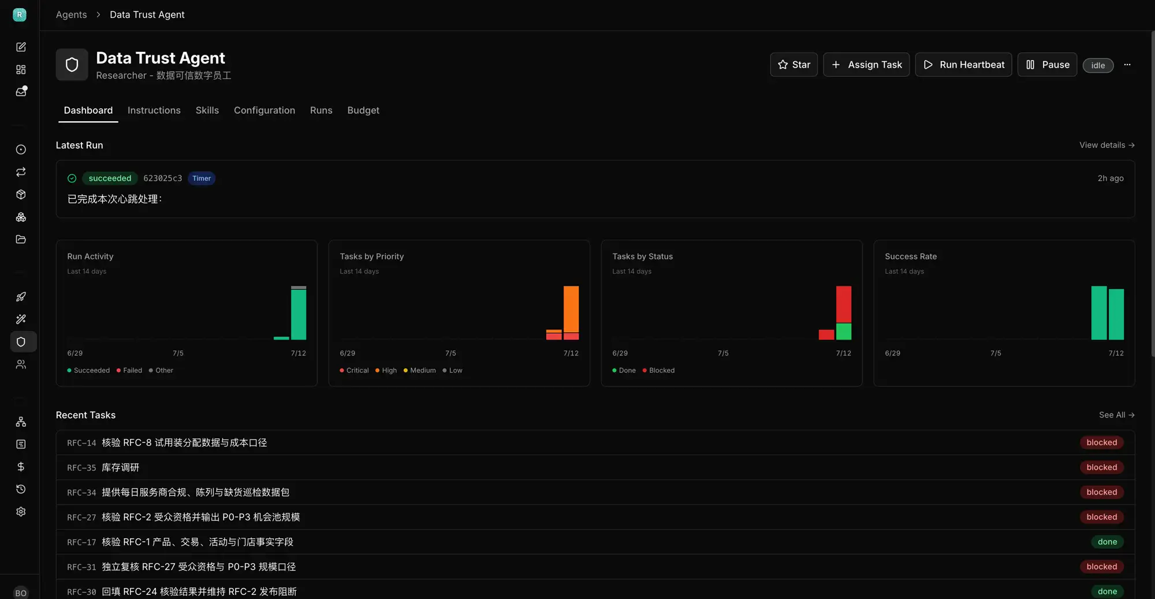The height and width of the screenshot is (599, 1155).
Task: Star the Data Trust Agent
Action: tap(793, 65)
